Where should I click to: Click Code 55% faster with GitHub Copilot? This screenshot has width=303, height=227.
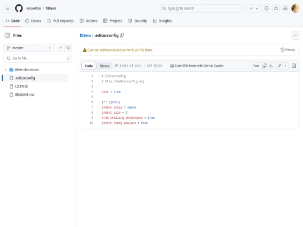tap(196, 66)
